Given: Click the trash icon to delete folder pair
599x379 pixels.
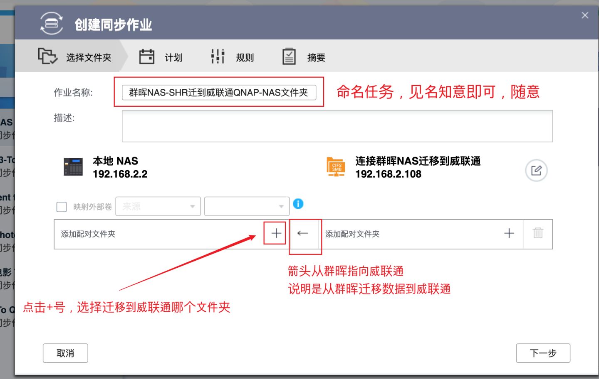Looking at the screenshot, I should tap(538, 233).
